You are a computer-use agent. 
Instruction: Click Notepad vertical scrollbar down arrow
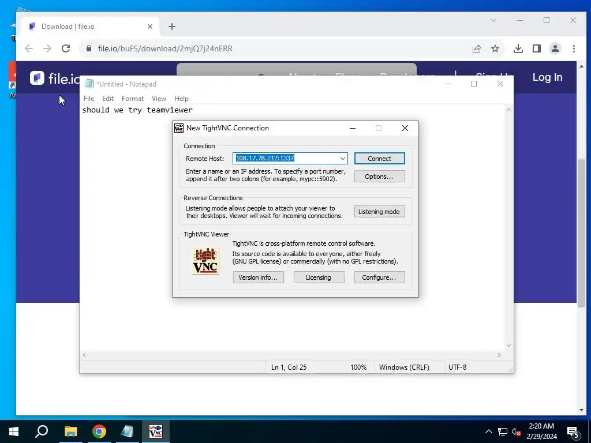click(508, 346)
